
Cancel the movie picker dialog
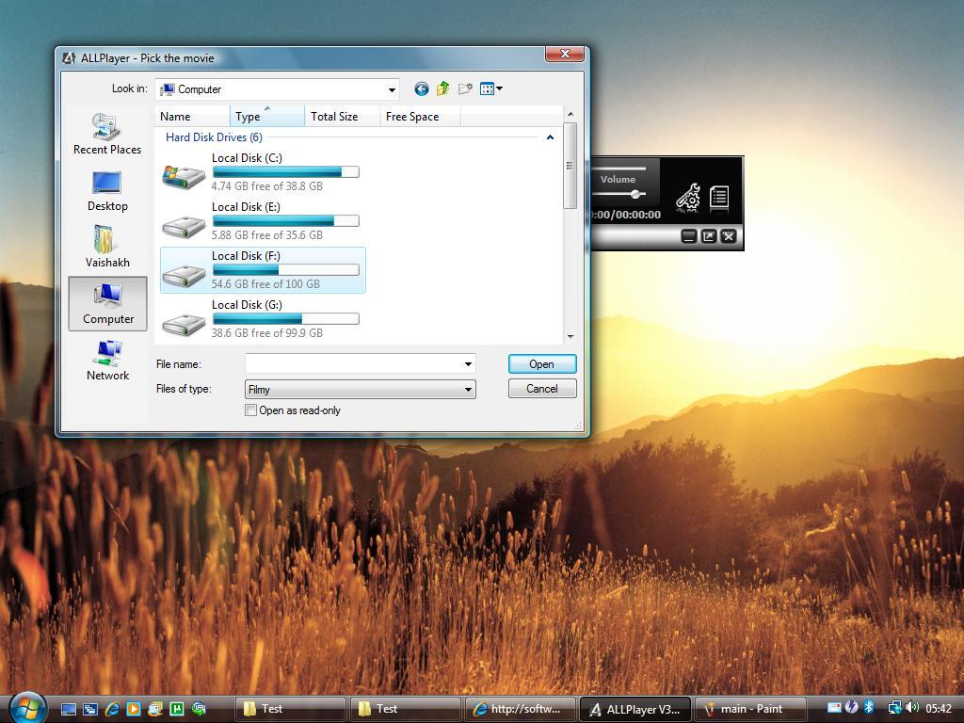pyautogui.click(x=542, y=388)
